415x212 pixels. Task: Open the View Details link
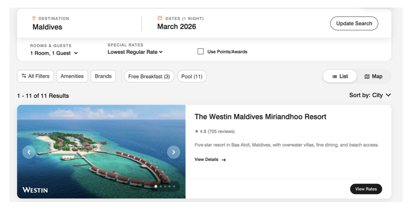[x=210, y=159]
